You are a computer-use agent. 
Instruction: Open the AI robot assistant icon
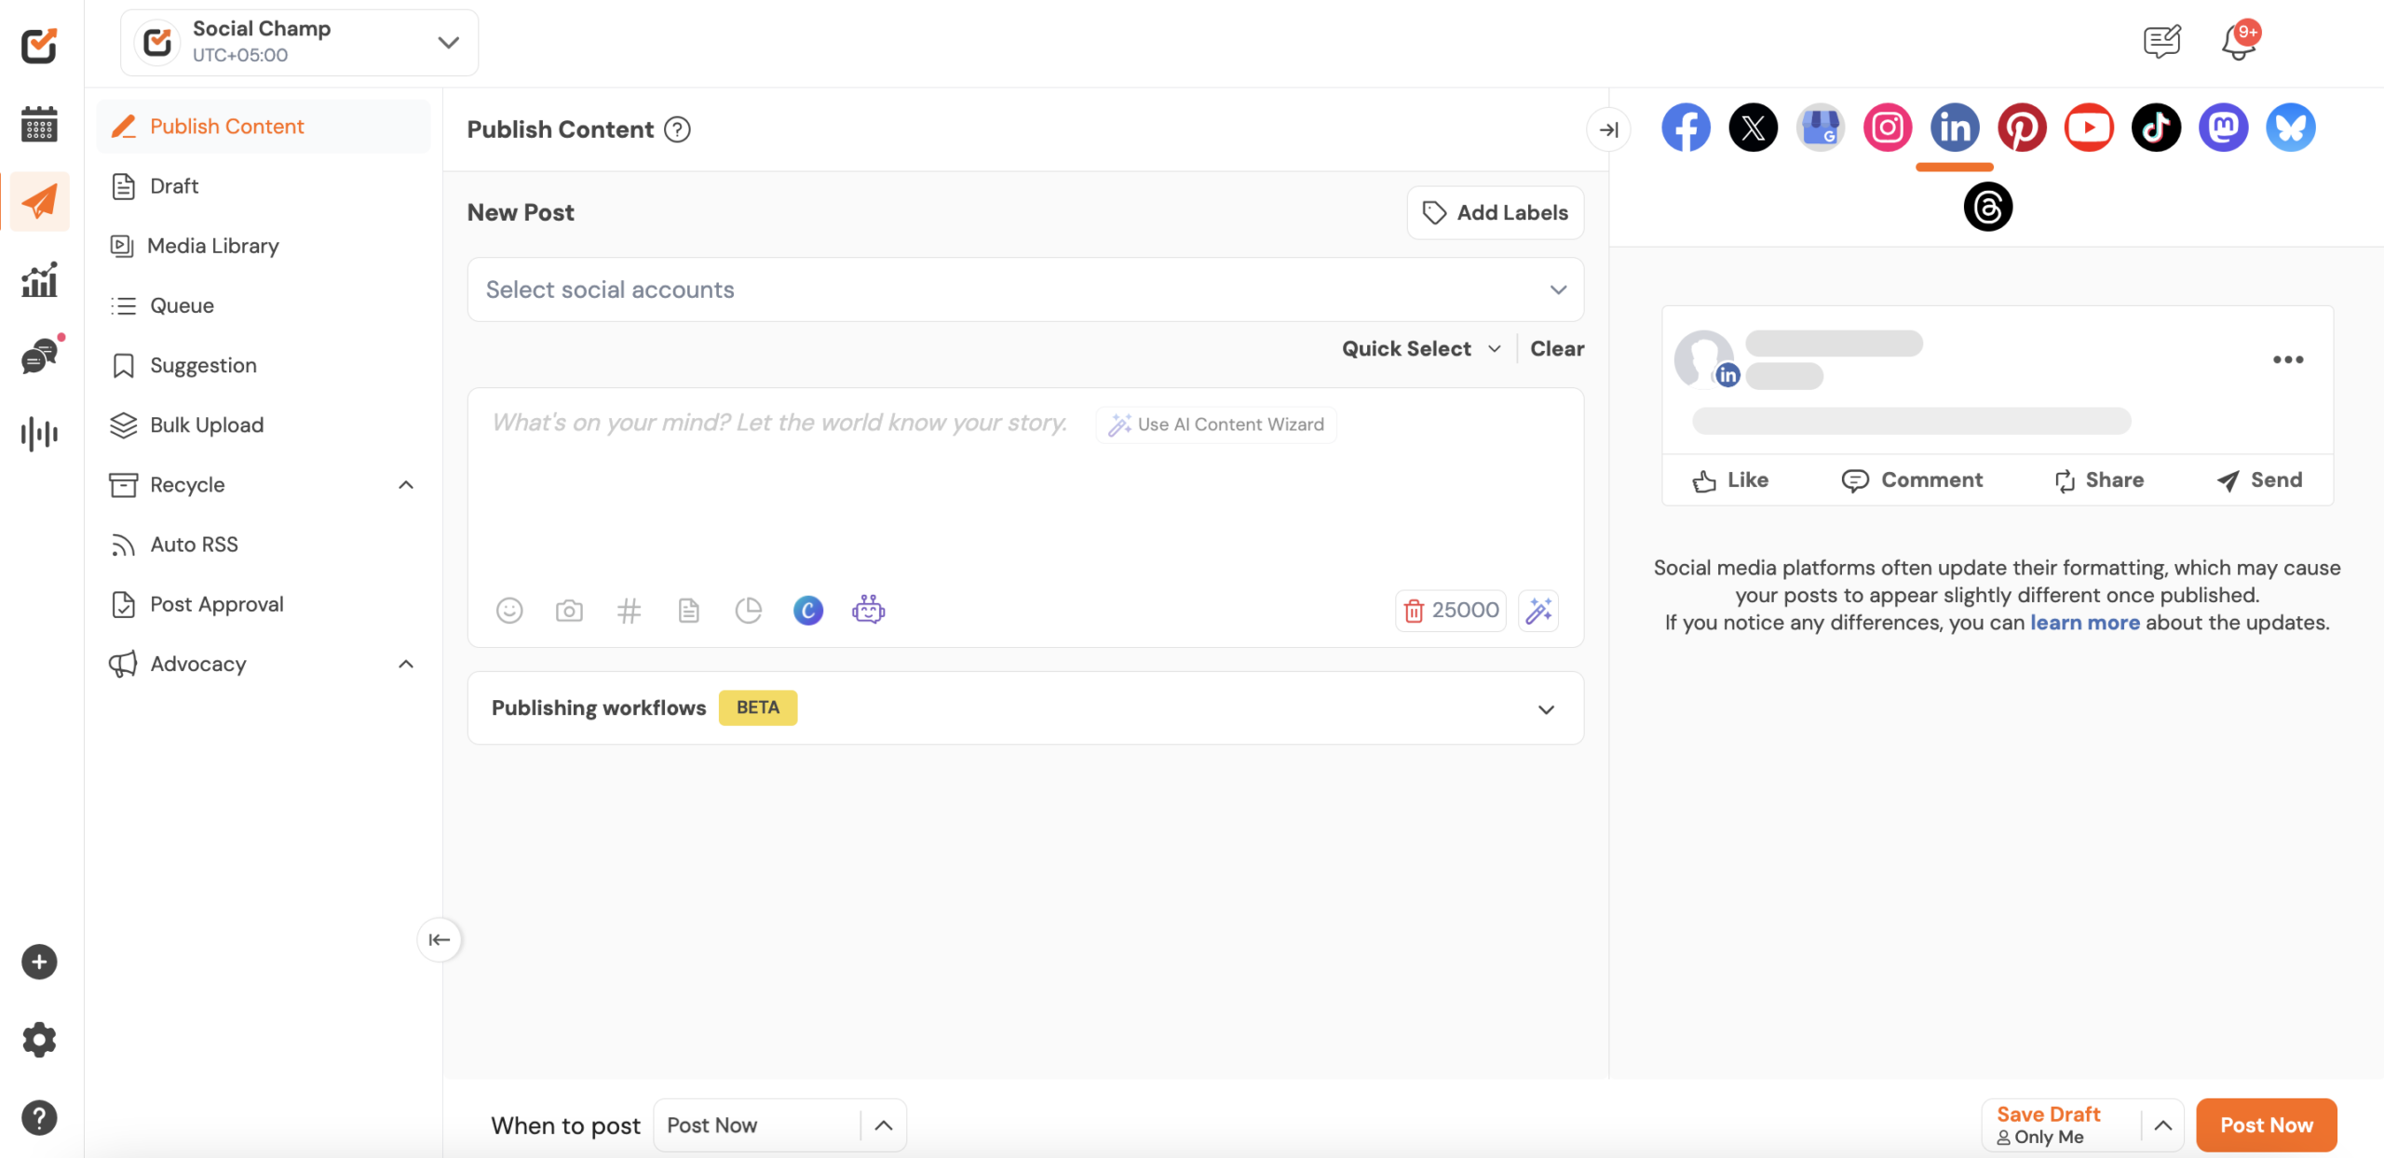pos(868,610)
